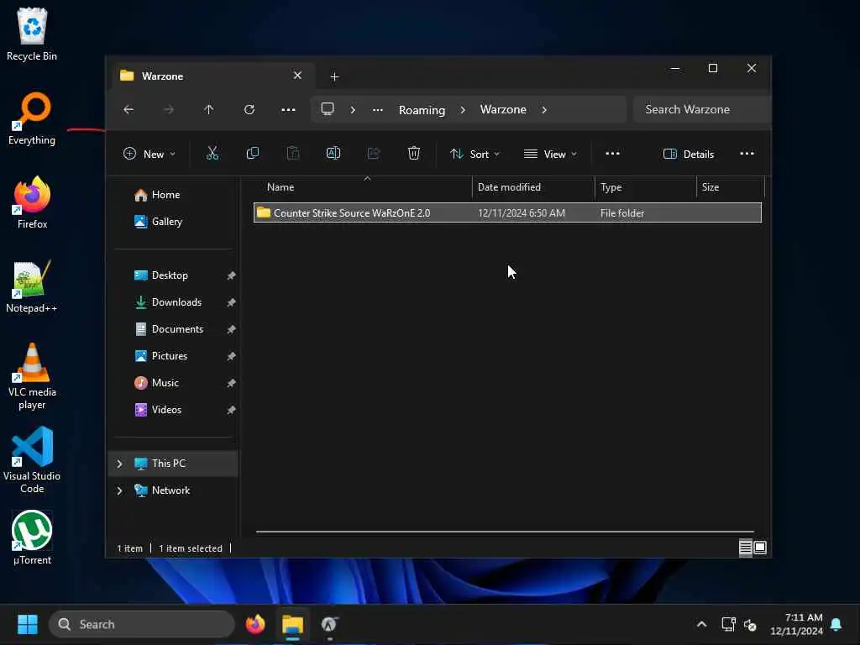This screenshot has width=860, height=645.
Task: Open the Recycle Bin desktop icon
Action: (32, 34)
